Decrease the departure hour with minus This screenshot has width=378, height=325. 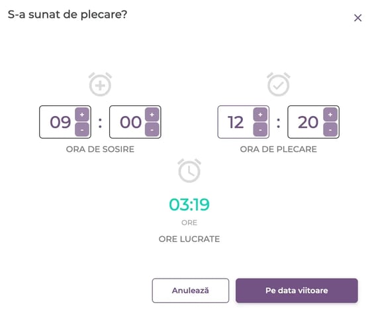tap(260, 129)
